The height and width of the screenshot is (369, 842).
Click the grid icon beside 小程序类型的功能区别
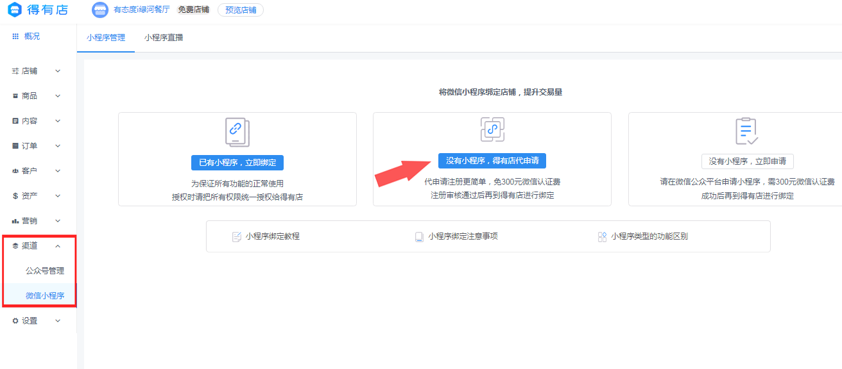(x=602, y=236)
